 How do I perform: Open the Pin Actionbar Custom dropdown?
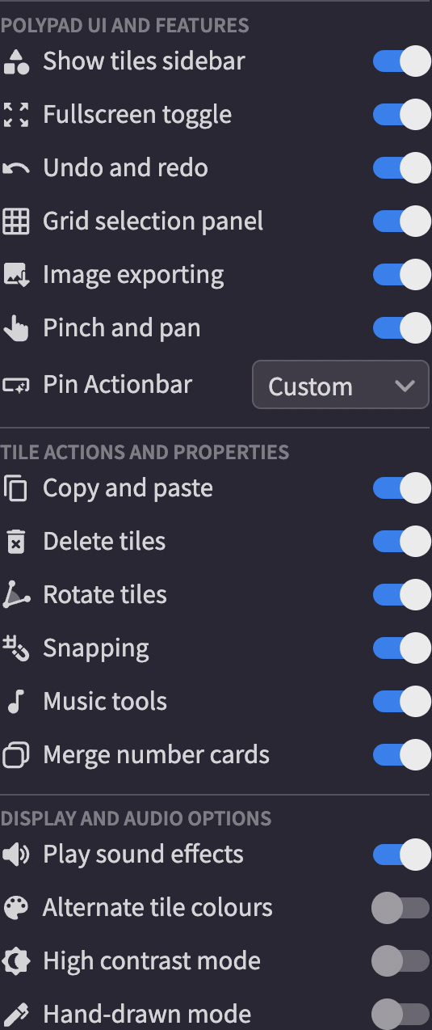[341, 385]
